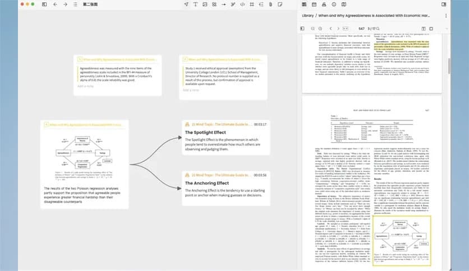This screenshot has height=271, width=469.
Task: Click the fit-width PDF icon
Action: click(x=346, y=29)
